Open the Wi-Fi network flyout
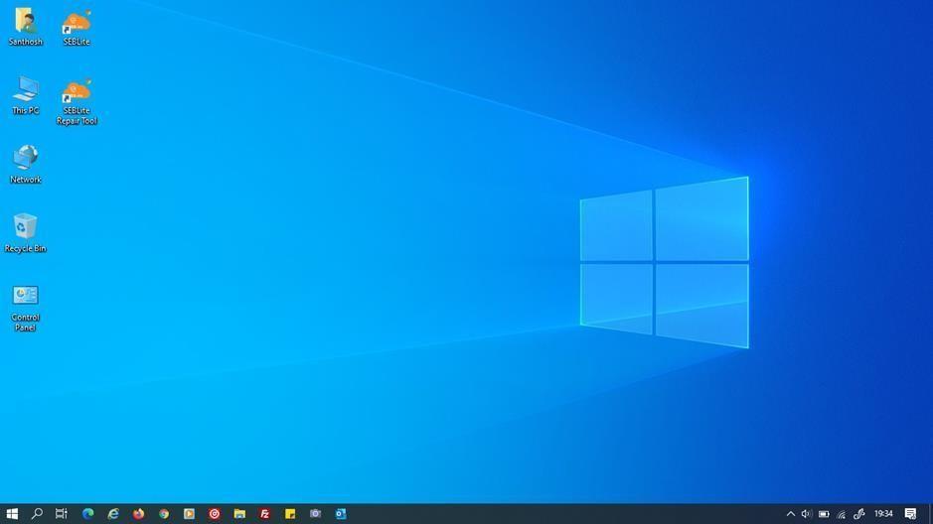Viewport: 933px width, 524px height. pyautogui.click(x=842, y=514)
